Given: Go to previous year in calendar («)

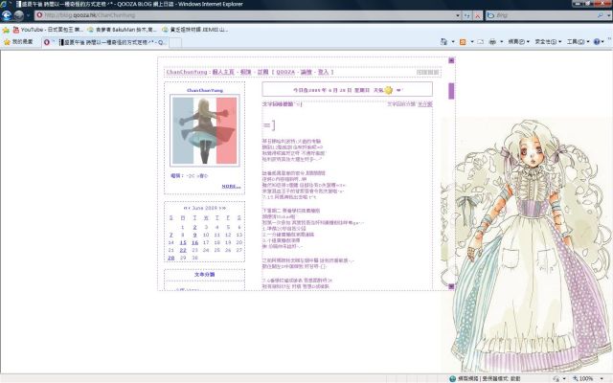Looking at the screenshot, I should [x=185, y=209].
